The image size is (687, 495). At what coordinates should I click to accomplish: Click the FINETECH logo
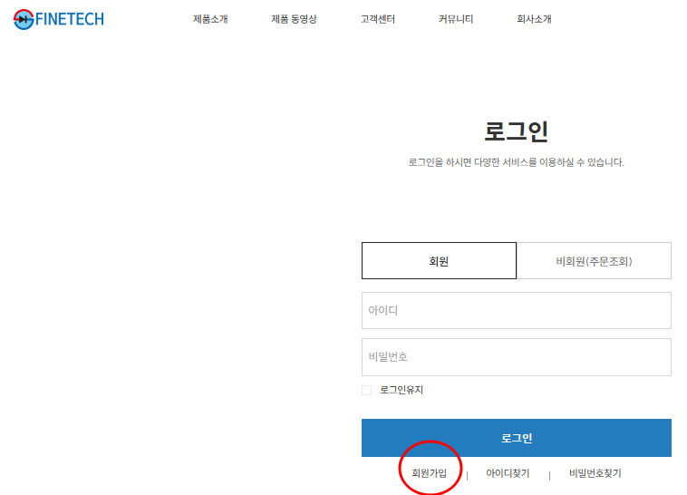pyautogui.click(x=59, y=19)
